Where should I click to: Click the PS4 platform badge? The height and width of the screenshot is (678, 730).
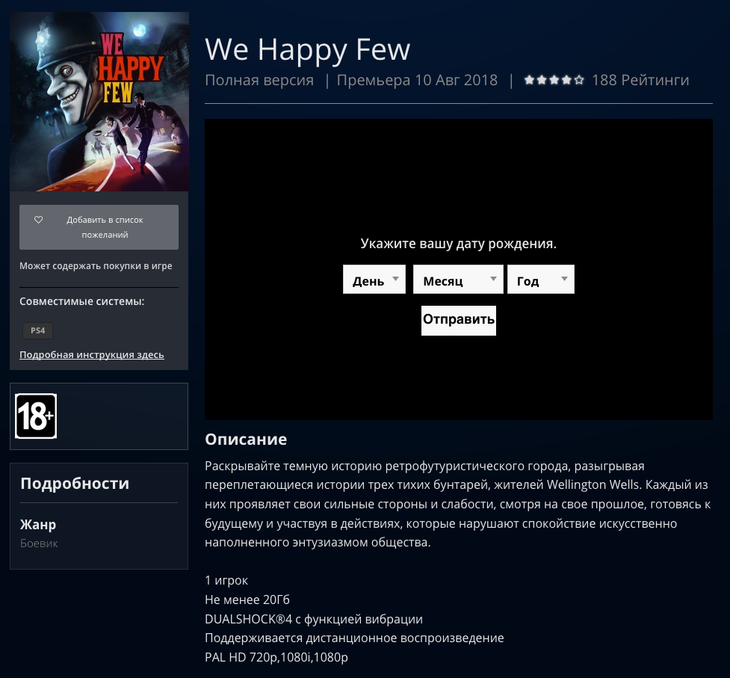click(37, 330)
